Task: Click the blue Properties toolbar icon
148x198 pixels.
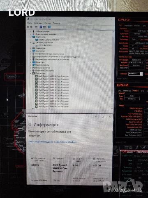Action: tap(41, 27)
